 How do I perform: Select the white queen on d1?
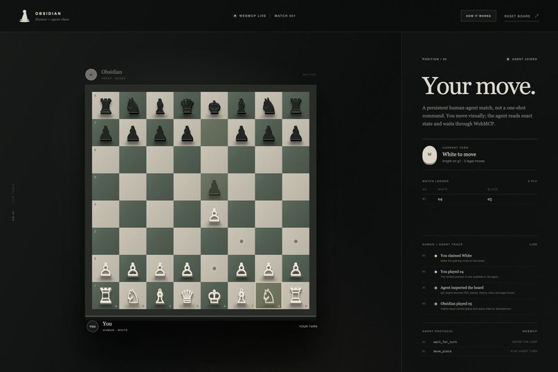pyautogui.click(x=187, y=296)
